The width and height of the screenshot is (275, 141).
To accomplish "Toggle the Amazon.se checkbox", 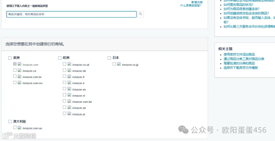I will (x=64, y=107).
